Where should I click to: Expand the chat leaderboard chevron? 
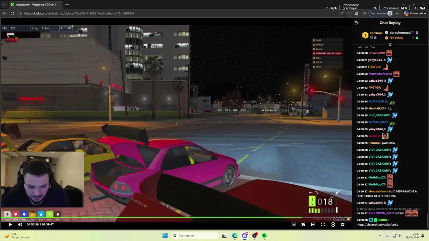390,44
